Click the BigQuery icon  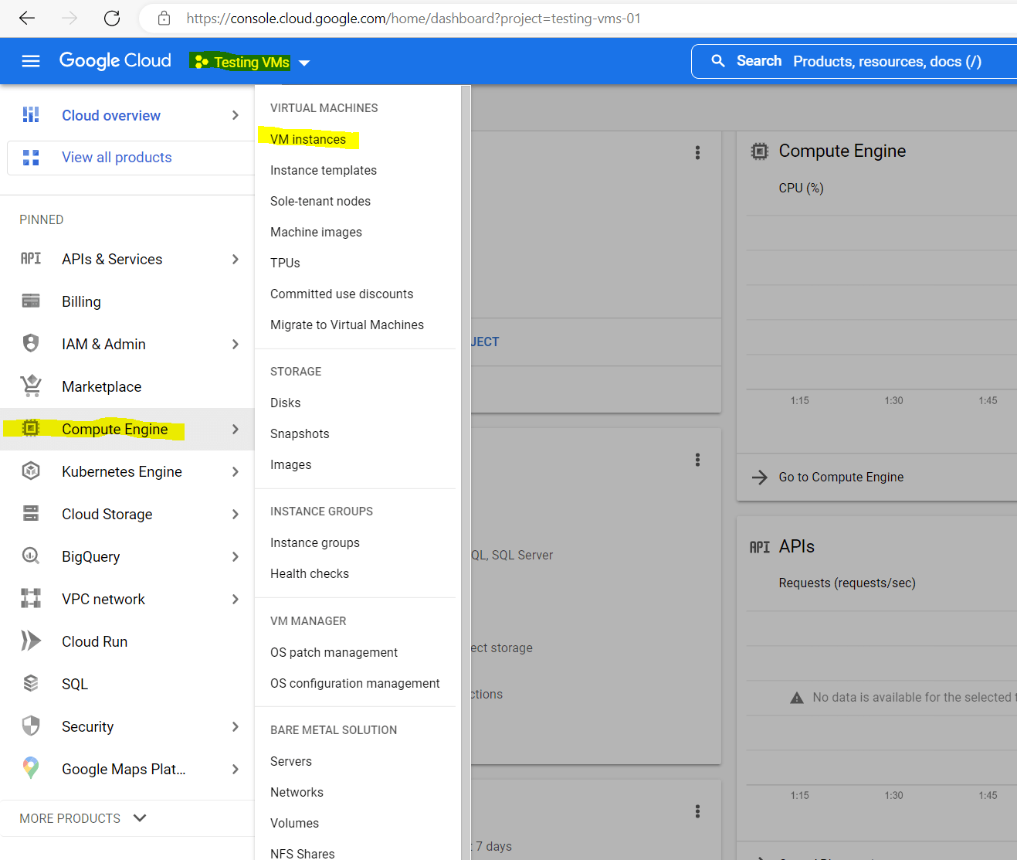(x=31, y=556)
